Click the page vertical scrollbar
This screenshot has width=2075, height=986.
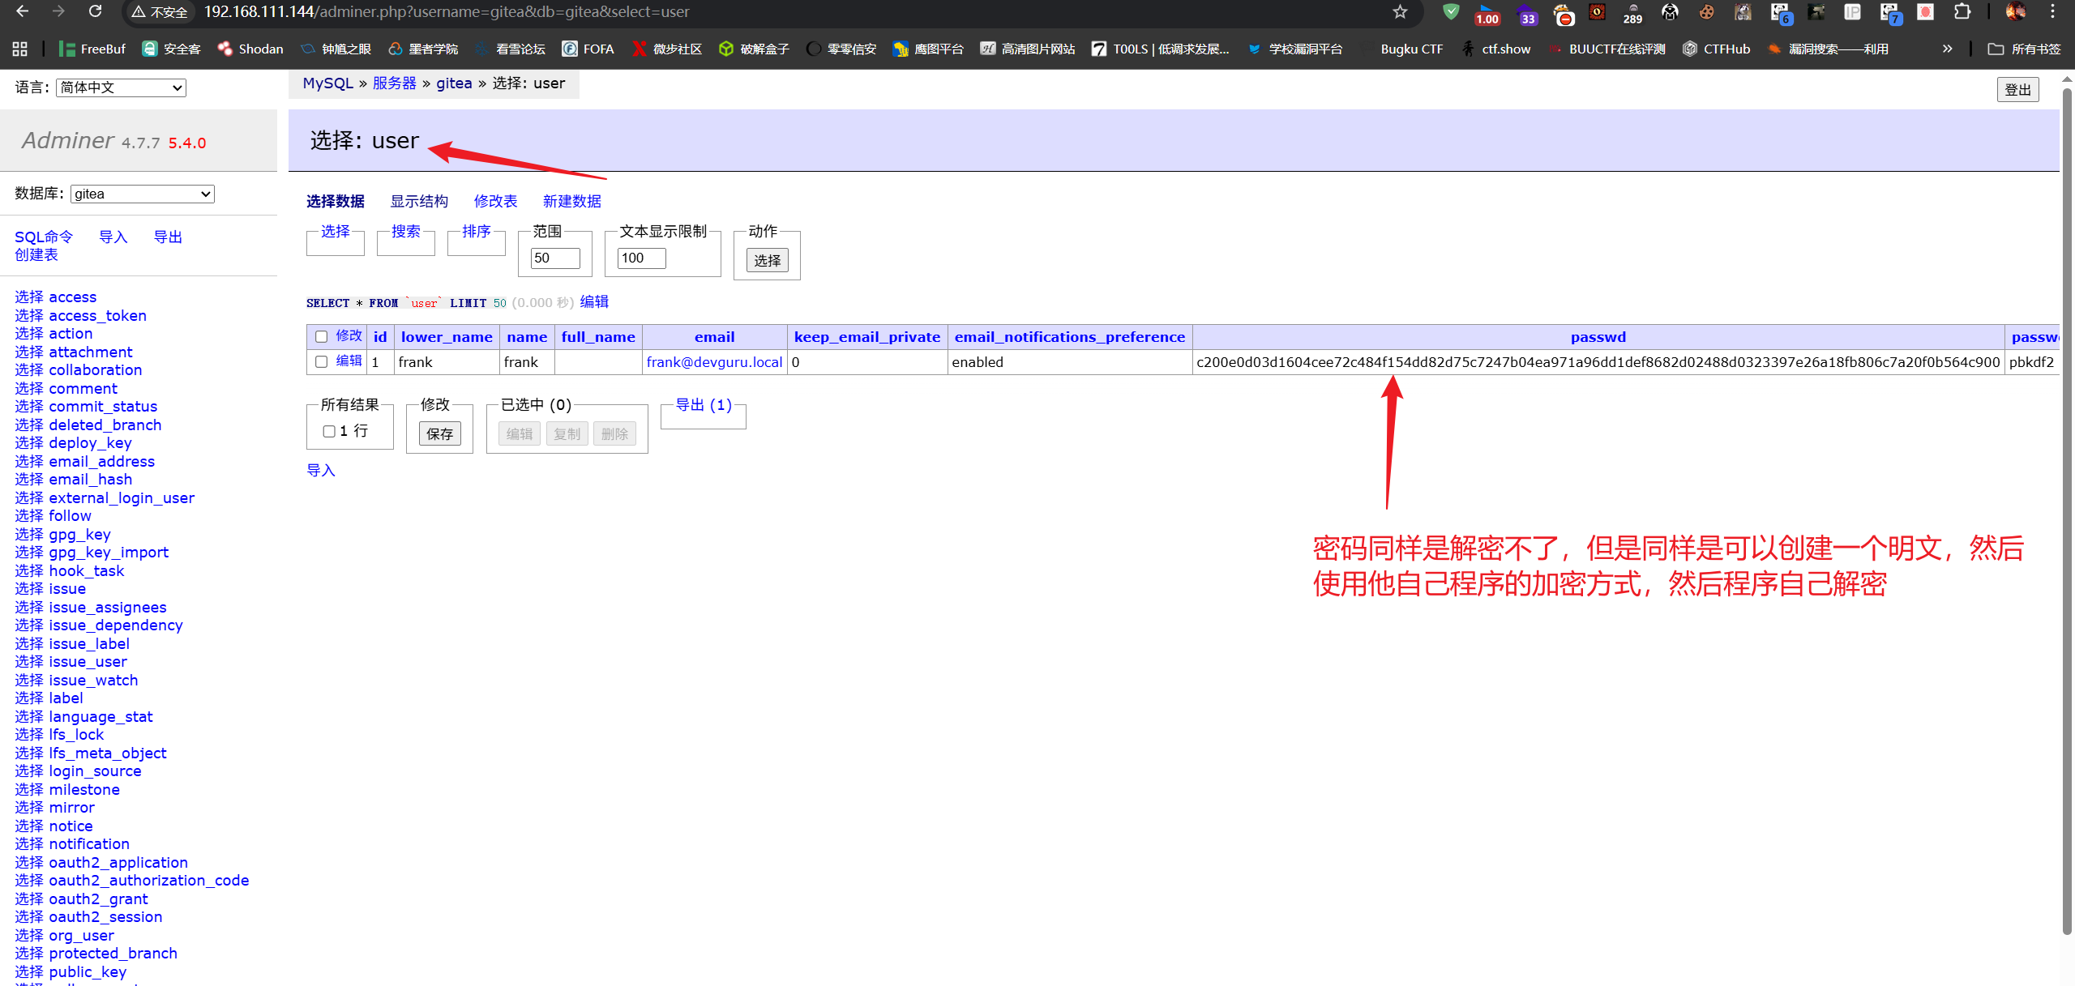(x=2067, y=486)
